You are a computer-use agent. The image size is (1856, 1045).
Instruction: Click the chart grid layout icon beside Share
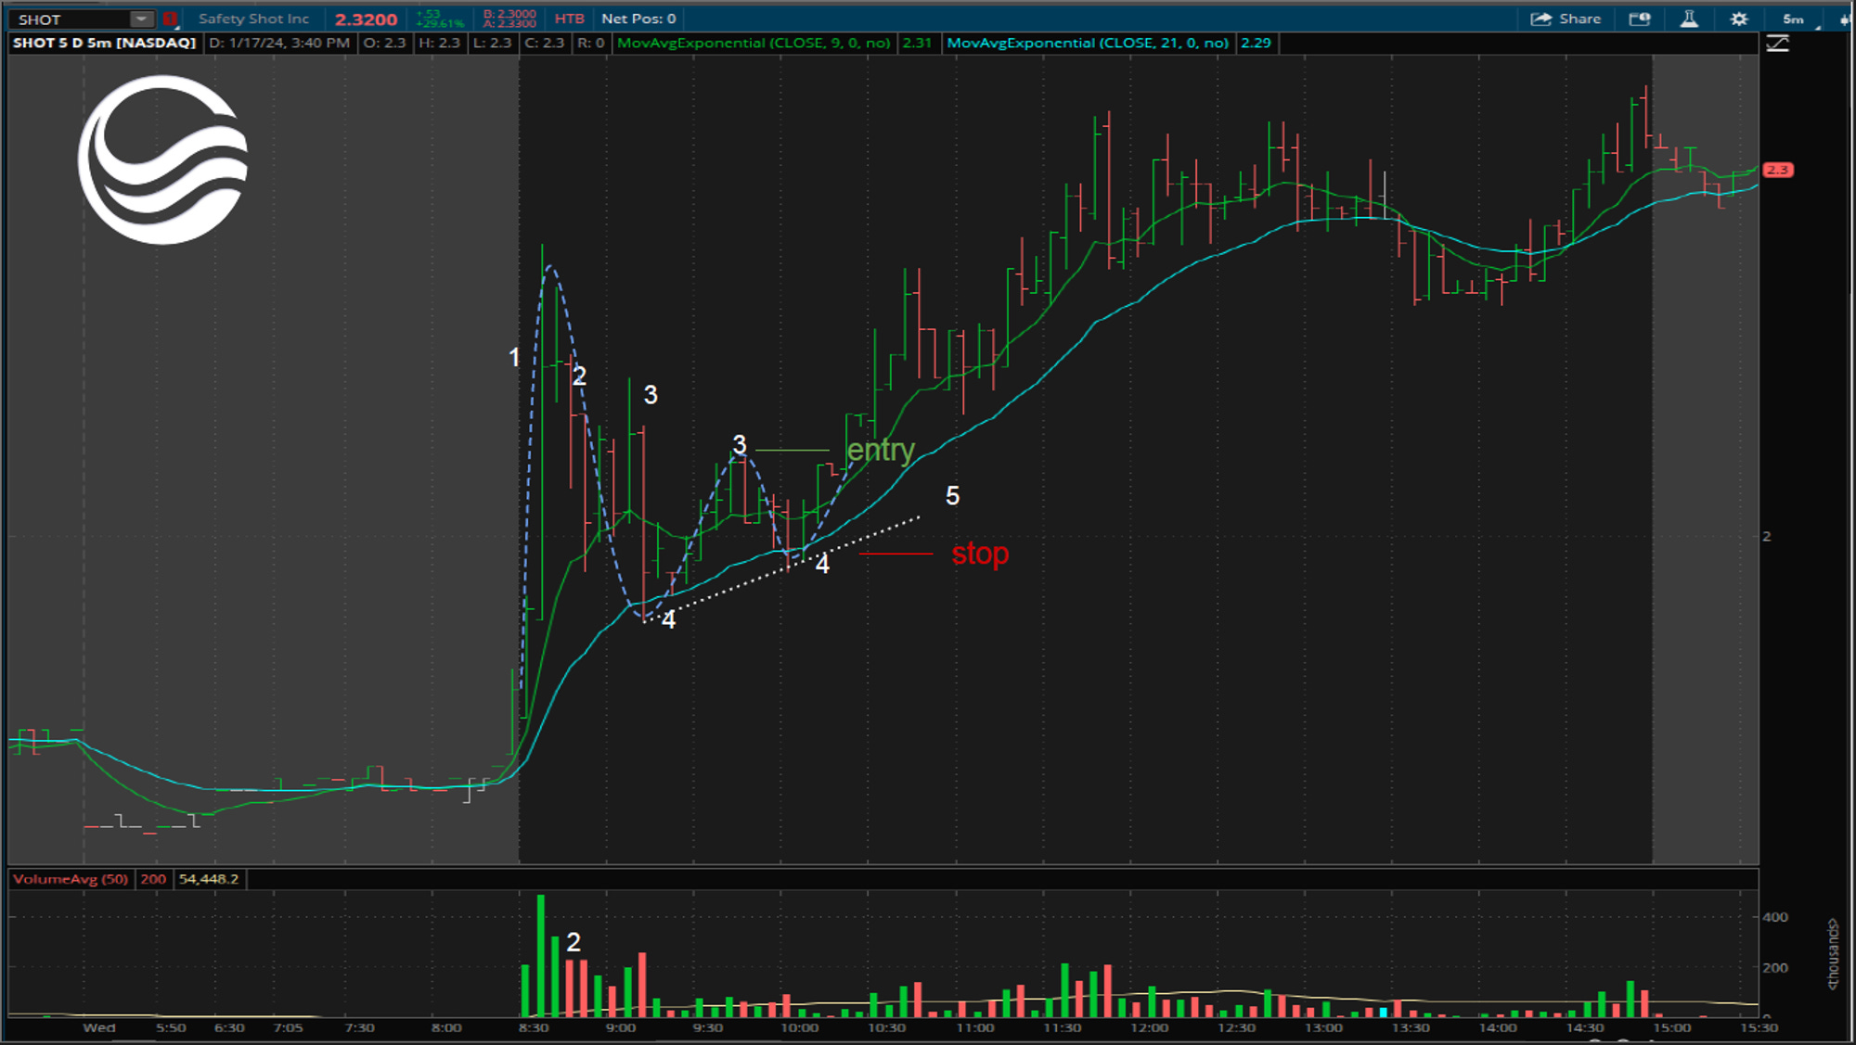point(1641,18)
